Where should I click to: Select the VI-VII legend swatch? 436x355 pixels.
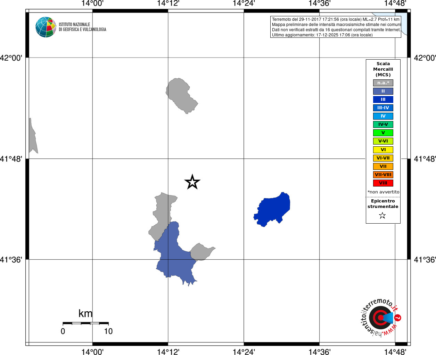coord(383,158)
